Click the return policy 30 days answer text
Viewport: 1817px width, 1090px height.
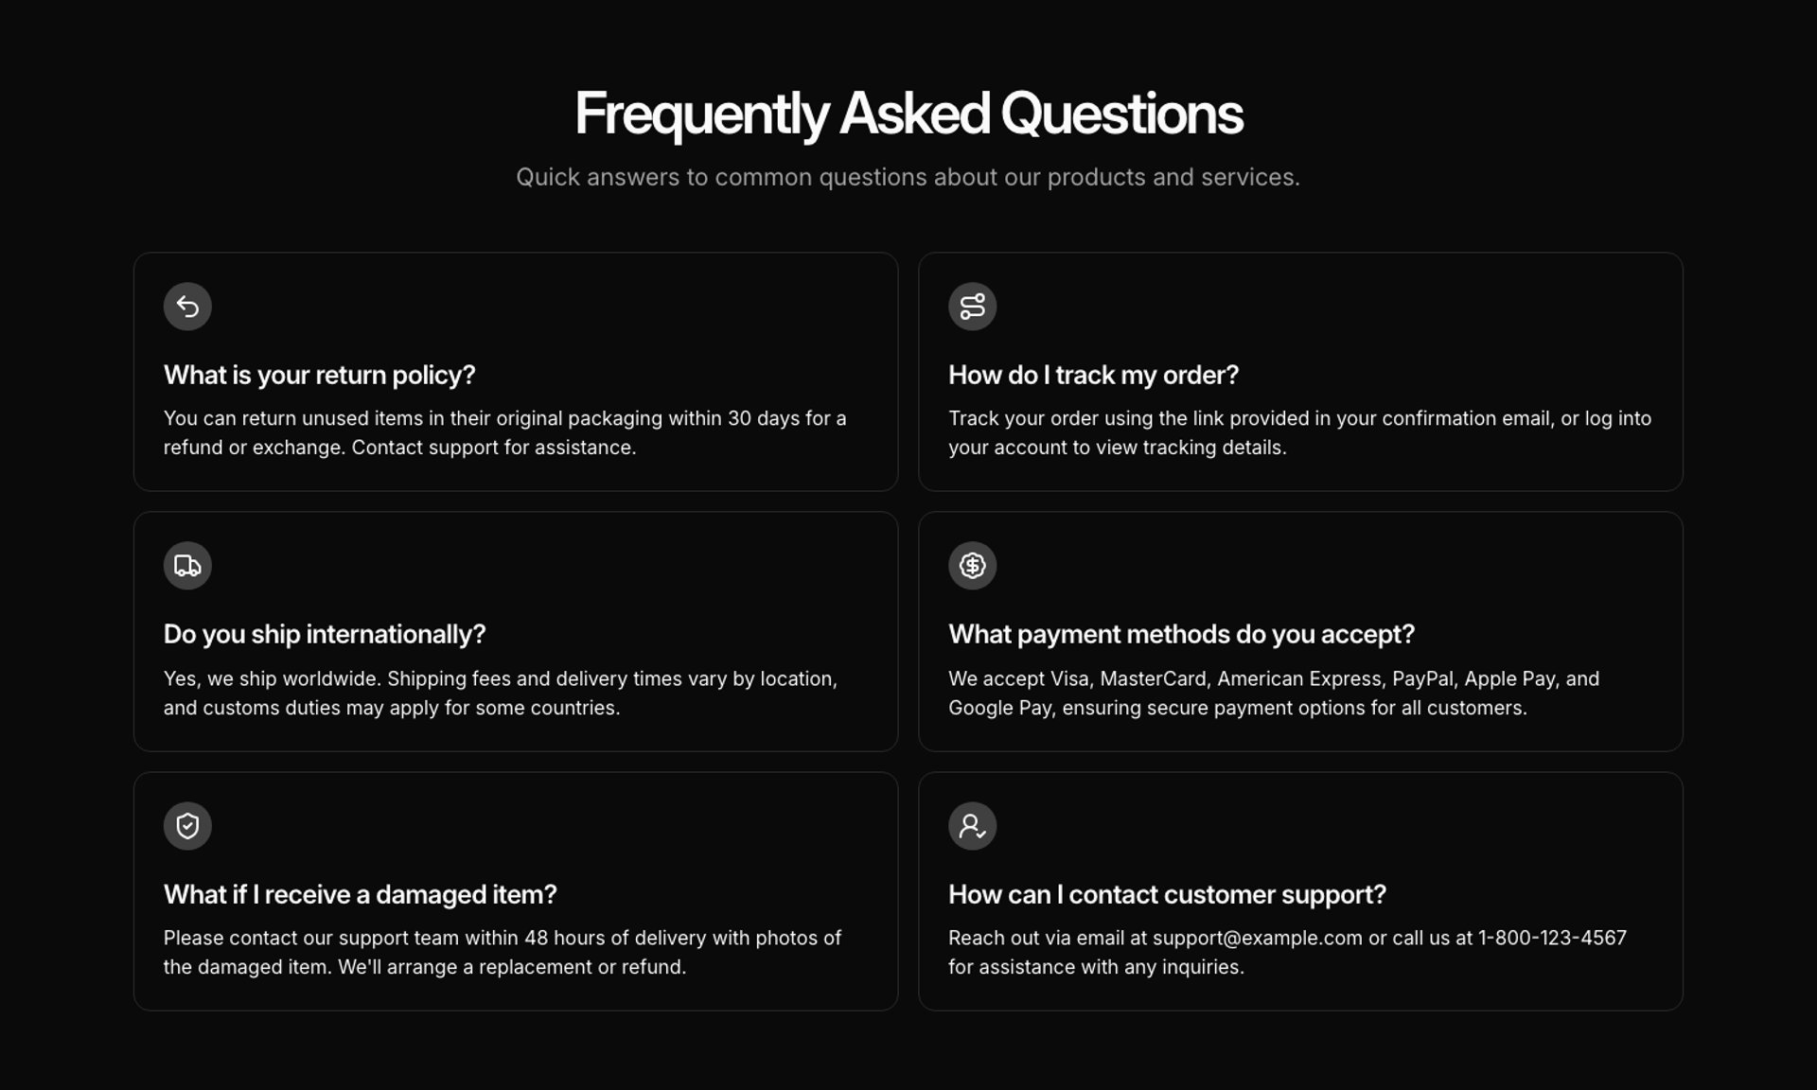505,432
